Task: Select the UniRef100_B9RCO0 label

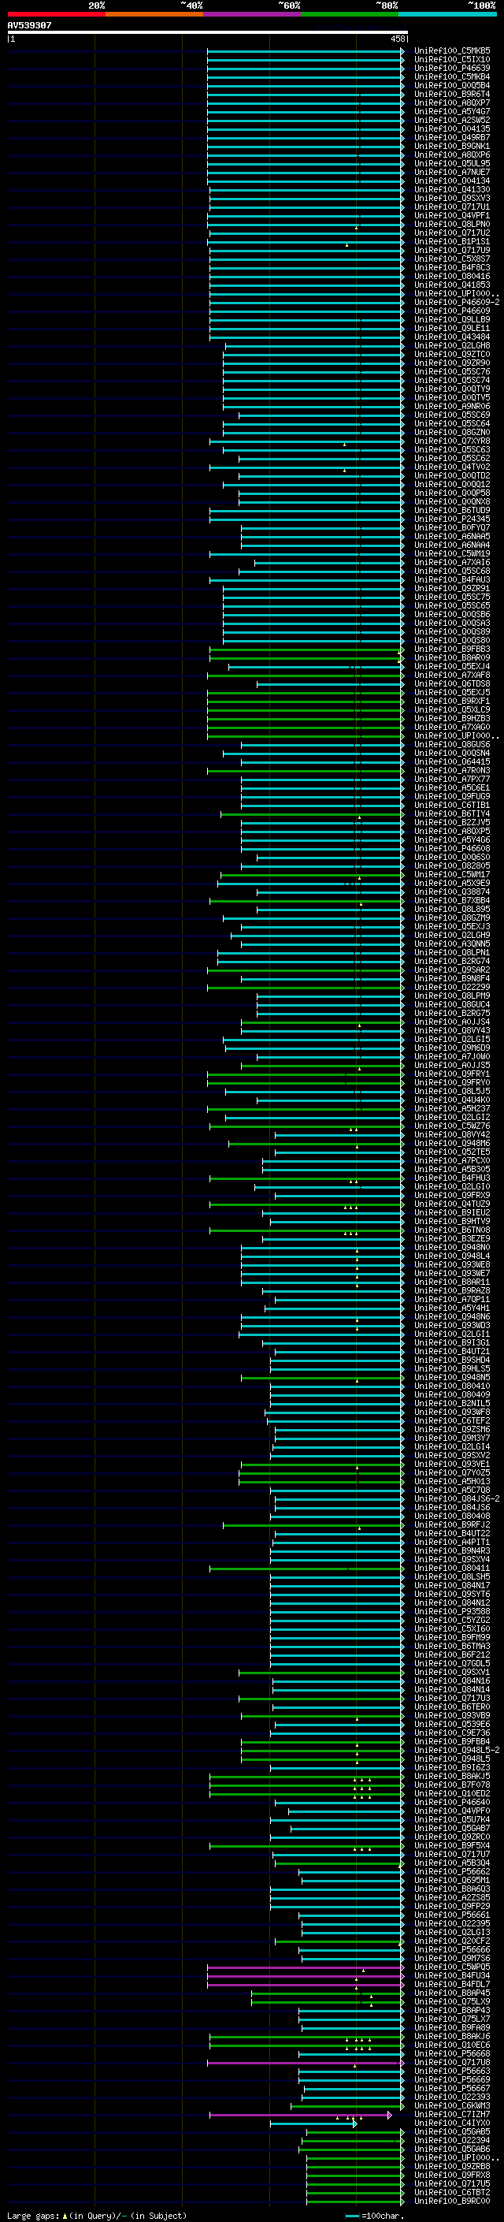Action: 452,2201
